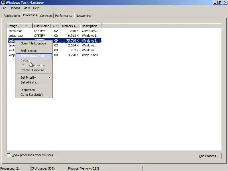Choose Set Affinity... in context menu
The height and width of the screenshot is (171, 228).
(x=34, y=82)
